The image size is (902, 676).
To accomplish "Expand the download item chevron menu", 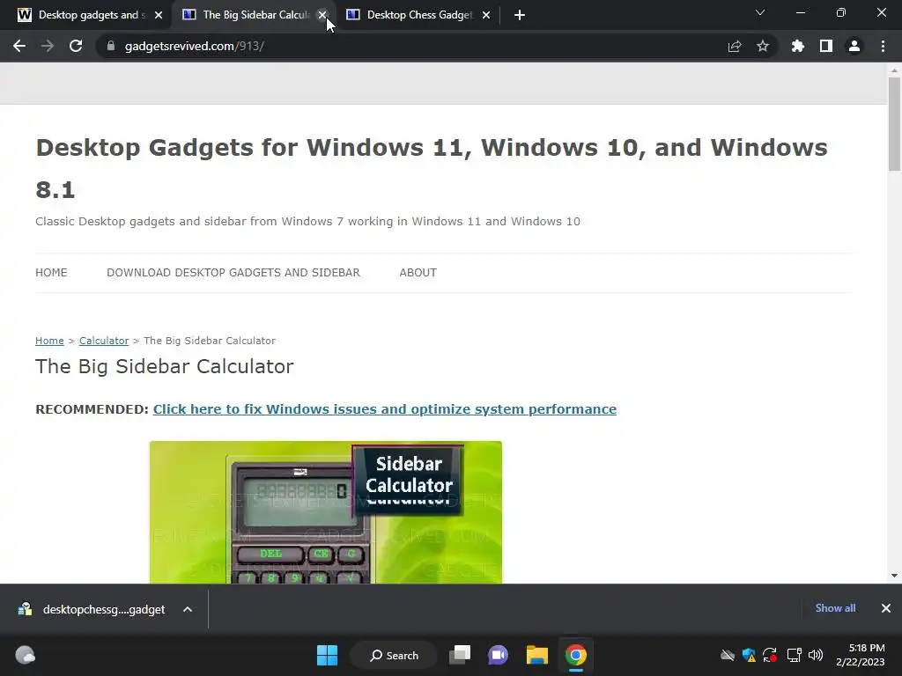I will point(188,609).
